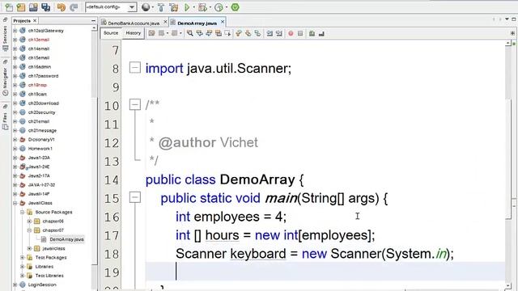Viewport: 518px width, 291px height.
Task: Expand the ch16admin project node
Action: coord(15,66)
